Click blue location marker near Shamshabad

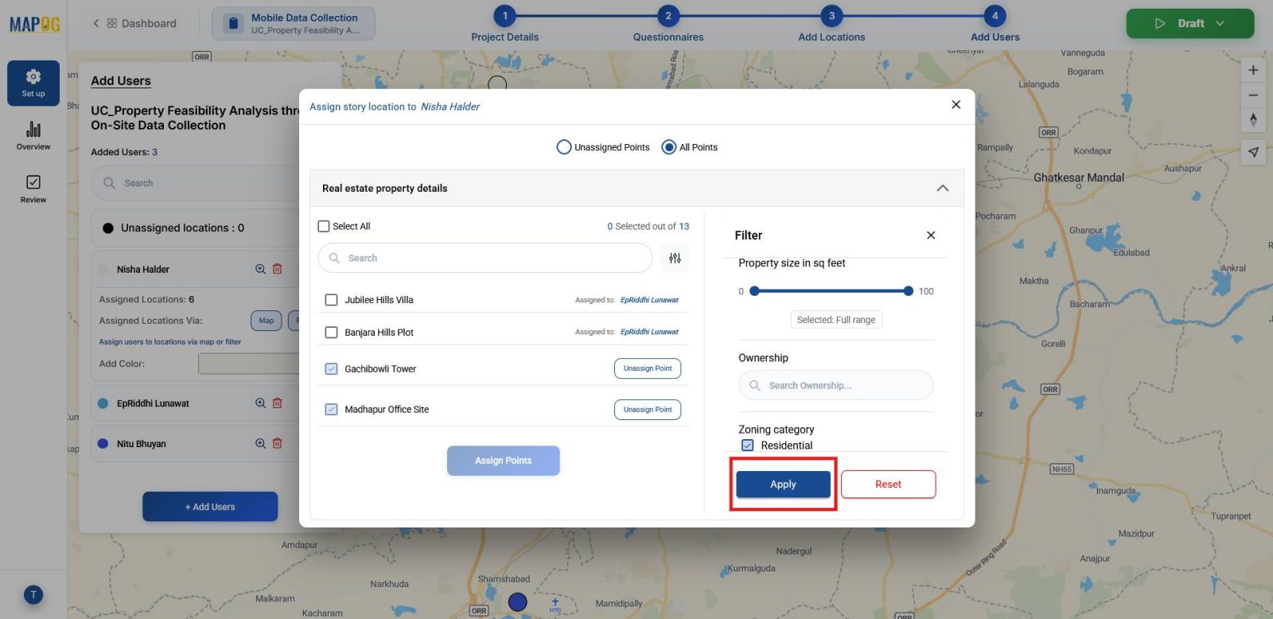pyautogui.click(x=518, y=601)
